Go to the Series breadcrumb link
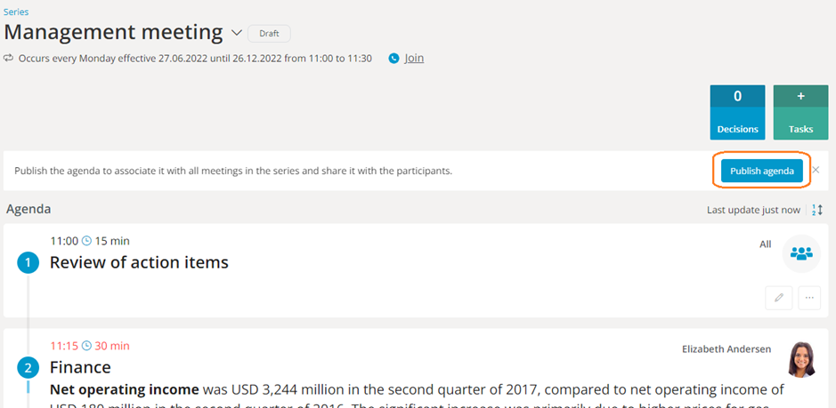 [16, 12]
